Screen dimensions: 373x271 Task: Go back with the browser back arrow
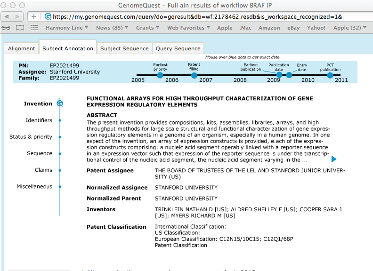(x=7, y=16)
